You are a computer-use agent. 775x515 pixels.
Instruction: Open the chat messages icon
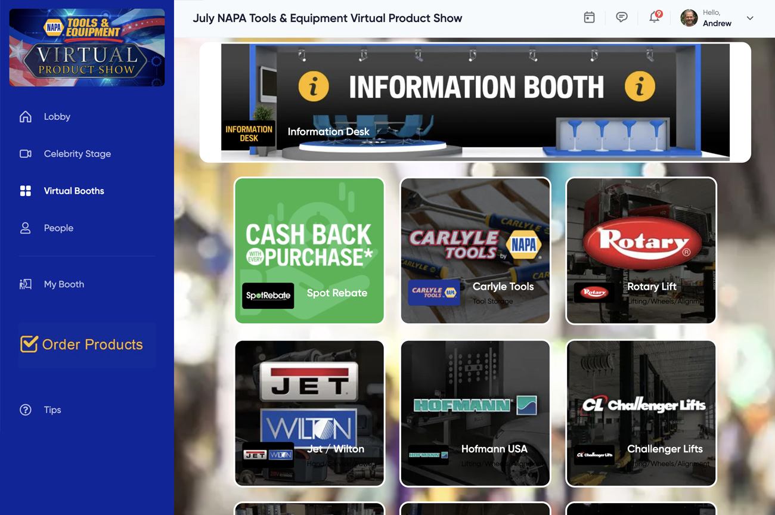(x=621, y=18)
